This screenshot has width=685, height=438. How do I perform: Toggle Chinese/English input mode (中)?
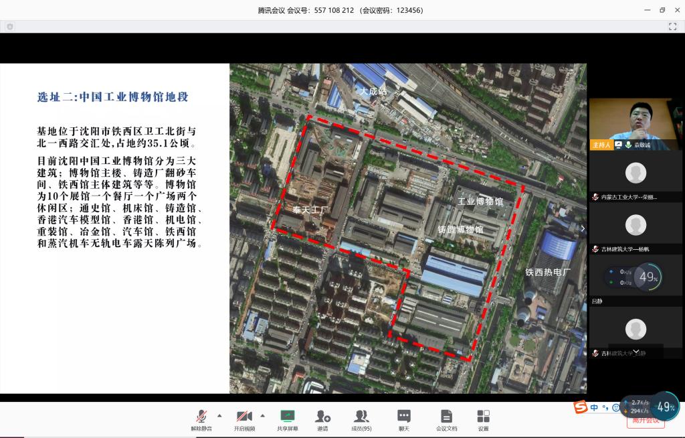click(593, 407)
